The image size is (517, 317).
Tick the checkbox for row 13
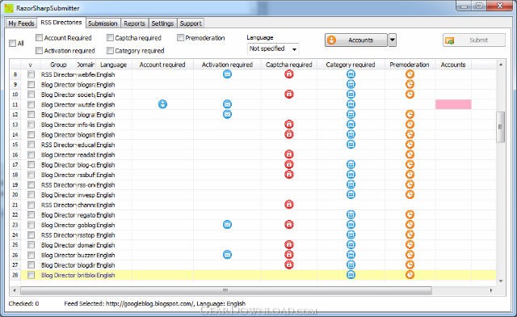[x=31, y=125]
